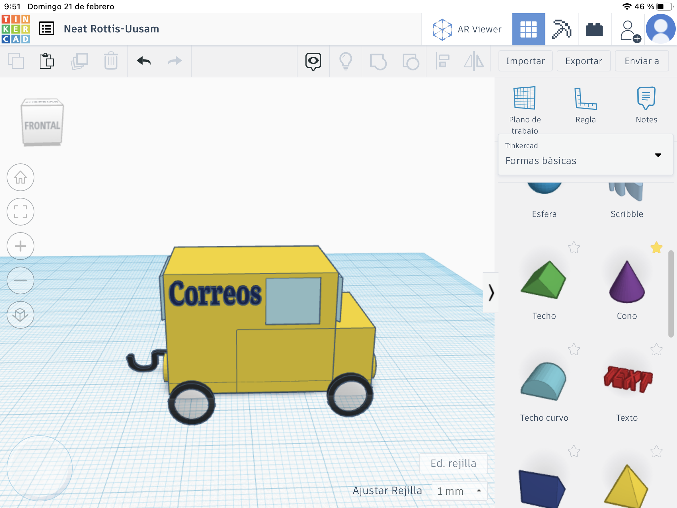Click the Mirror flip icon
This screenshot has width=677, height=508.
click(474, 61)
